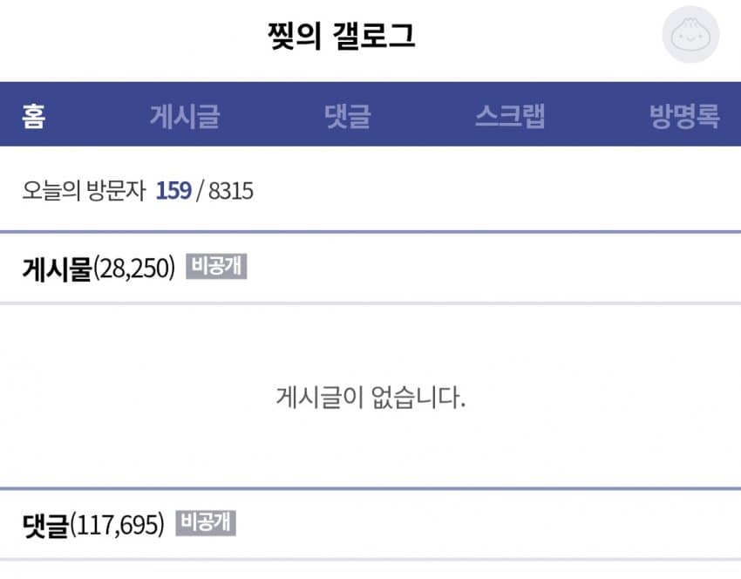Viewport: 741px width, 579px height.
Task: Go to the 스크랩 tab
Action: pos(510,116)
